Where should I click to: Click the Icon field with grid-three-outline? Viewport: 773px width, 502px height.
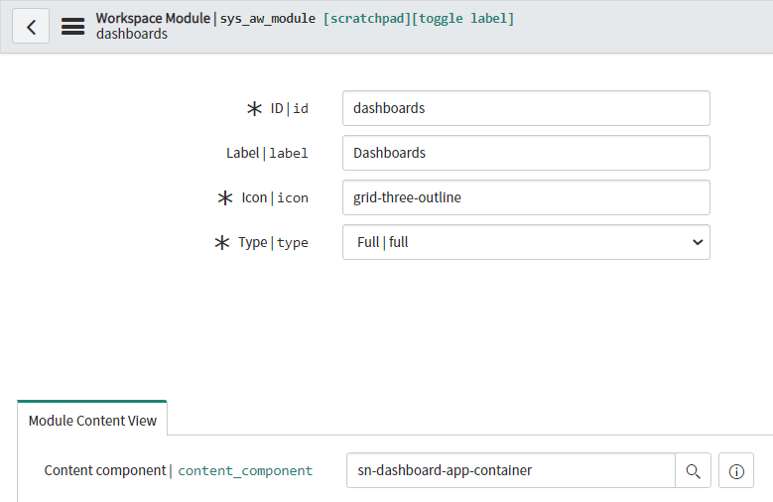(x=526, y=197)
